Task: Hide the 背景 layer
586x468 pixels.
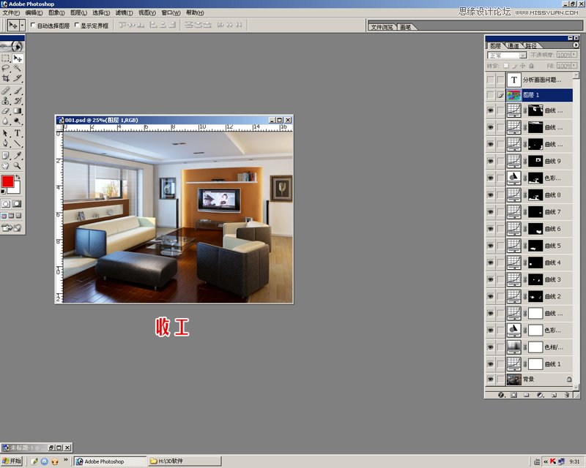Action: coord(490,380)
